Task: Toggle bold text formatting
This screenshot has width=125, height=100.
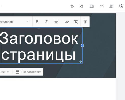Action: coord(37,22)
